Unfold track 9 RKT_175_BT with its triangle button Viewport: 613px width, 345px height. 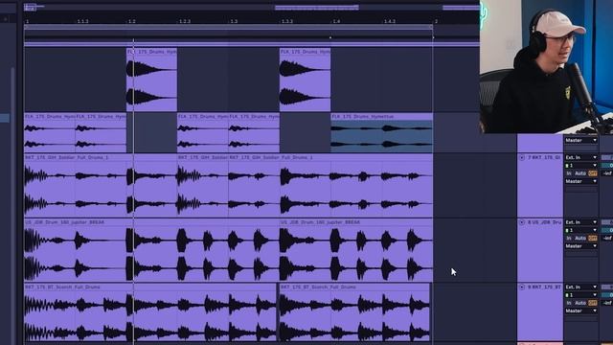(521, 287)
